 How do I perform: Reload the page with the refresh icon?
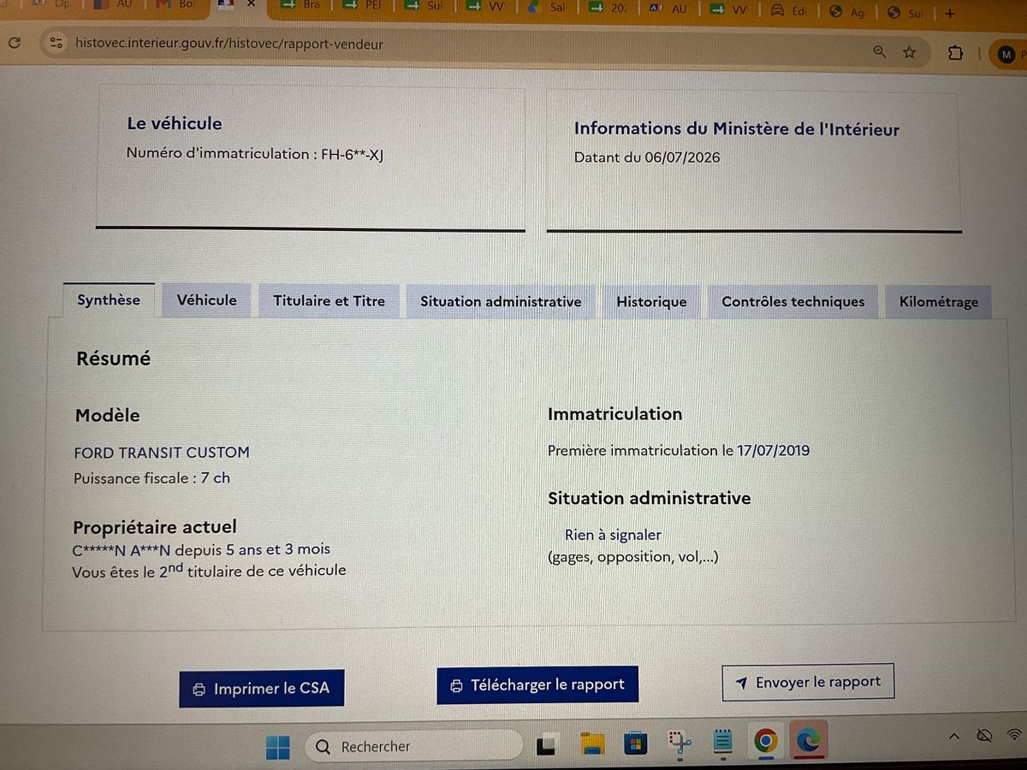click(13, 42)
